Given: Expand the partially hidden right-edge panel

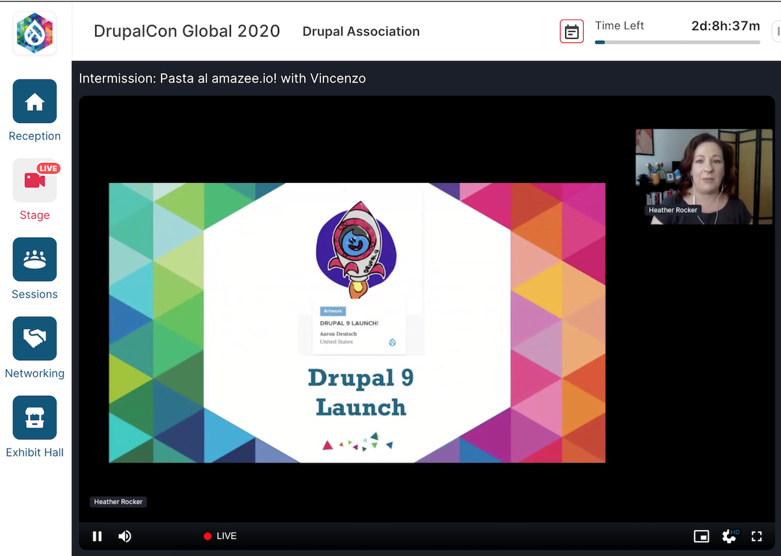Looking at the screenshot, I should pos(778,31).
